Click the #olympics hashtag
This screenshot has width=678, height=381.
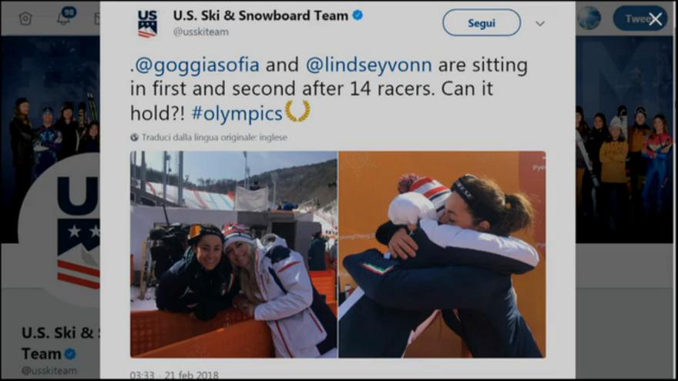coord(237,114)
